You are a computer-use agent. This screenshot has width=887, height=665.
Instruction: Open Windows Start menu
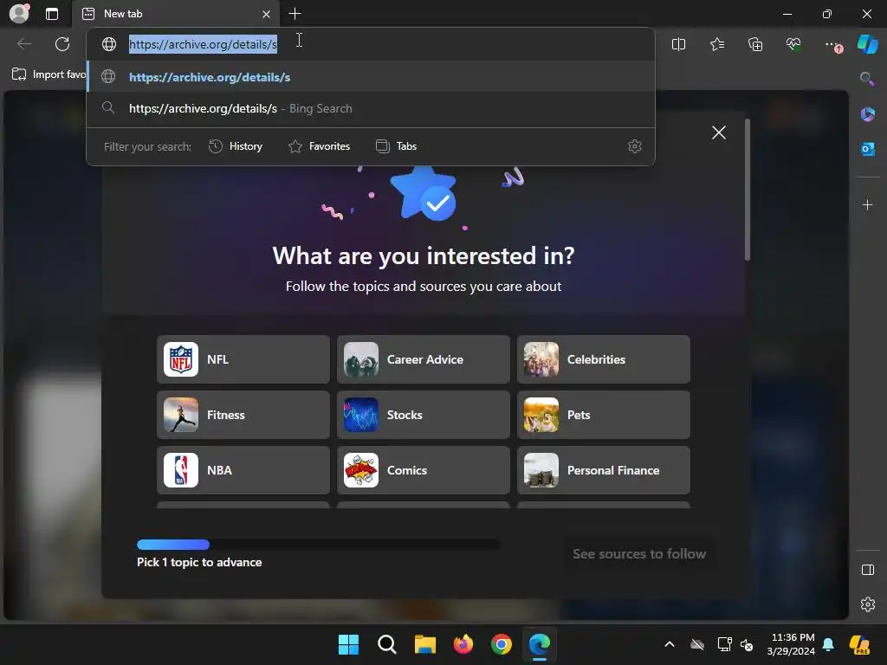coord(348,644)
